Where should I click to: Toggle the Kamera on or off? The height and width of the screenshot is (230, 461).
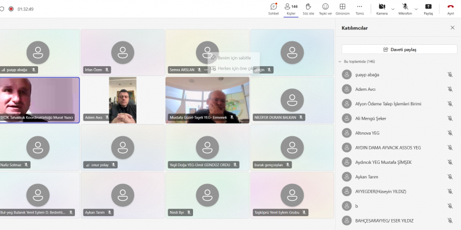click(x=381, y=8)
